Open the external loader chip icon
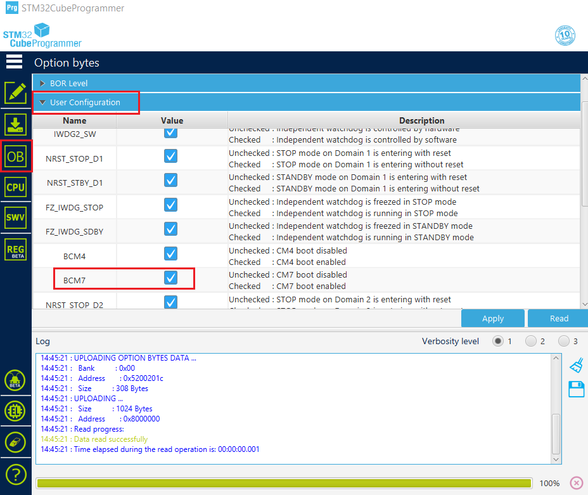Viewport: 588px width, 495px height. 15,411
